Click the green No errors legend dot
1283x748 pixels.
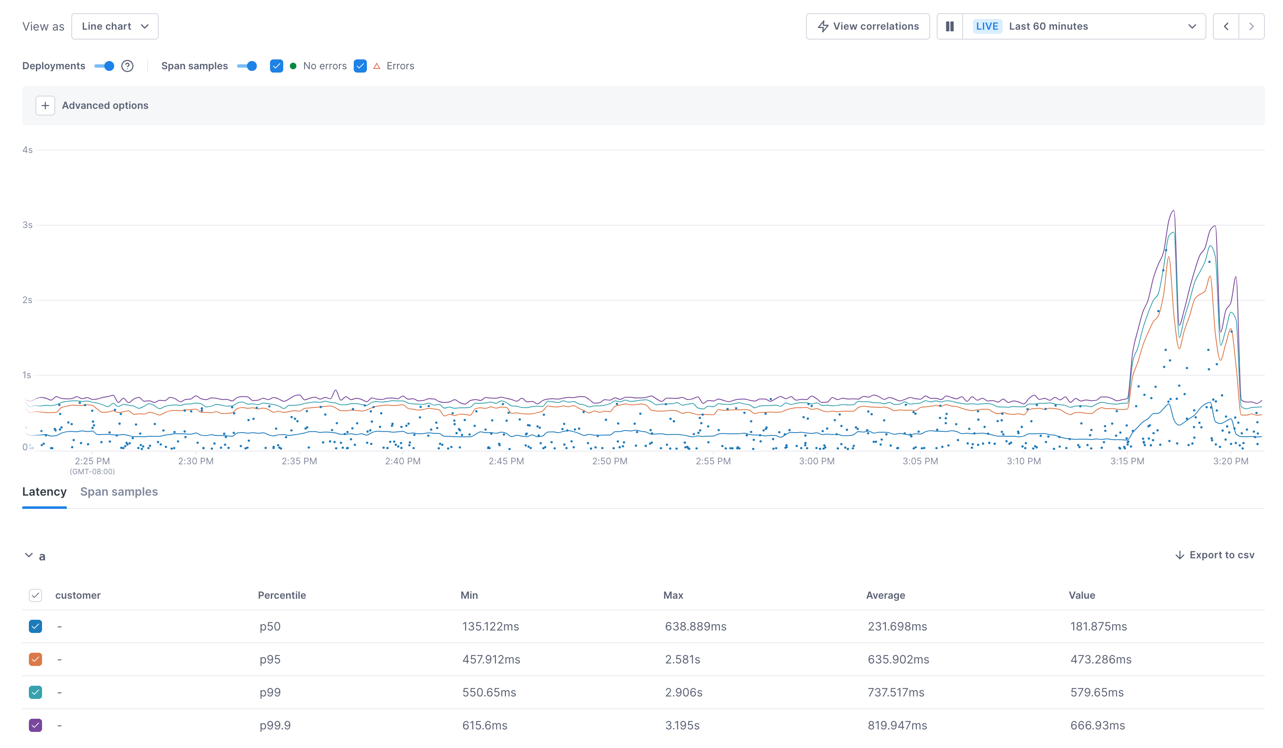click(293, 66)
